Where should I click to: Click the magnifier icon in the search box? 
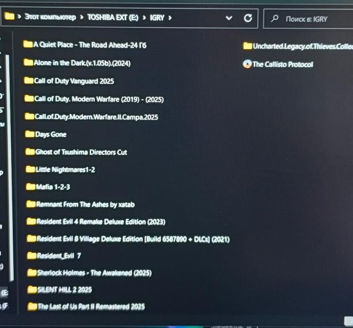(274, 18)
